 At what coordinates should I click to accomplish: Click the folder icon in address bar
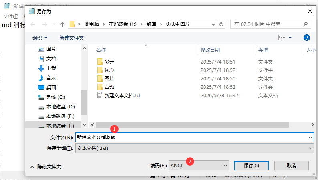pyautogui.click(x=72, y=24)
